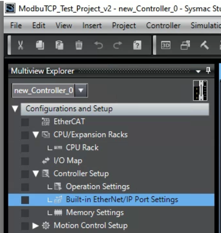Screen dimensions: 221x233
Task: Open the Simulation menu
Action: (x=206, y=25)
